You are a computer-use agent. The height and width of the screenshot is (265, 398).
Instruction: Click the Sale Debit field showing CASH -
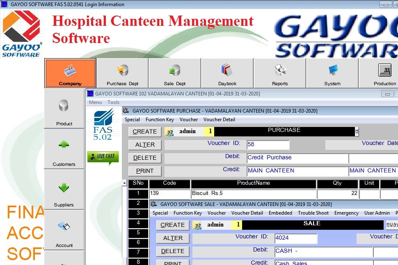click(x=324, y=251)
